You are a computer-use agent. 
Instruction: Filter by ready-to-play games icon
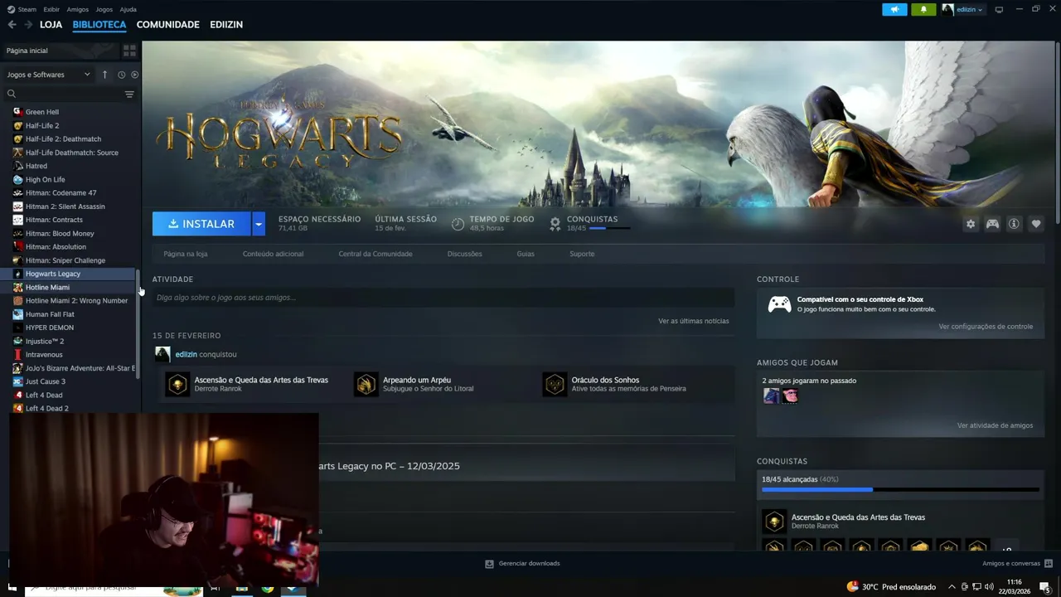point(134,75)
